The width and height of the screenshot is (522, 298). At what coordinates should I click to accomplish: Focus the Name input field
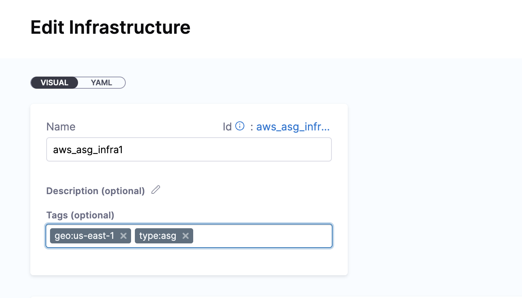click(x=189, y=150)
